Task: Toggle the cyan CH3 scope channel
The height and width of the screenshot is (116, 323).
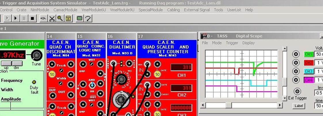Action: tap(309, 71)
